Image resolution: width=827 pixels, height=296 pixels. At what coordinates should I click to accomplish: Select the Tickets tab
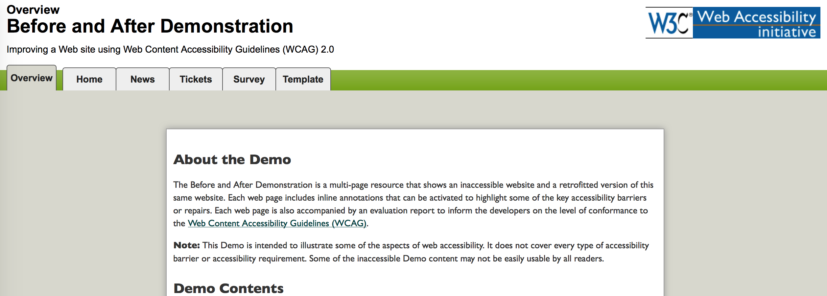pyautogui.click(x=196, y=80)
